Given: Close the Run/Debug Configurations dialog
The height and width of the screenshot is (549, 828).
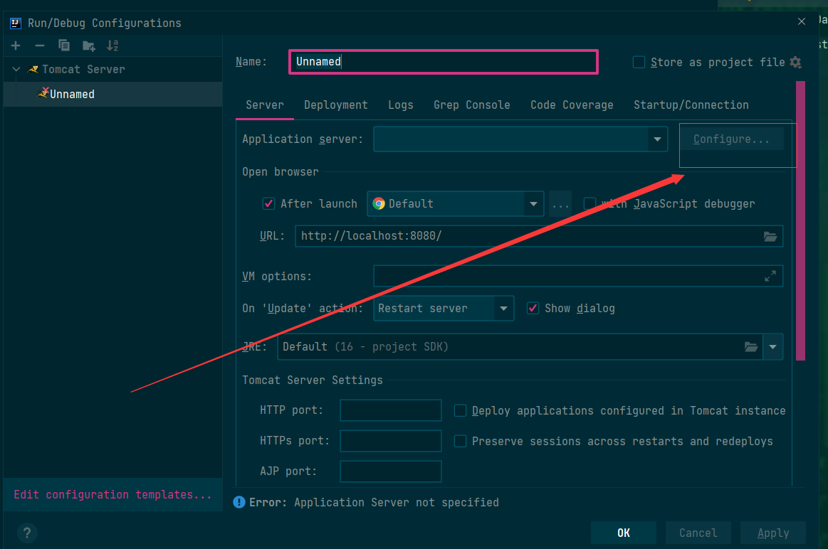Looking at the screenshot, I should click(x=802, y=21).
